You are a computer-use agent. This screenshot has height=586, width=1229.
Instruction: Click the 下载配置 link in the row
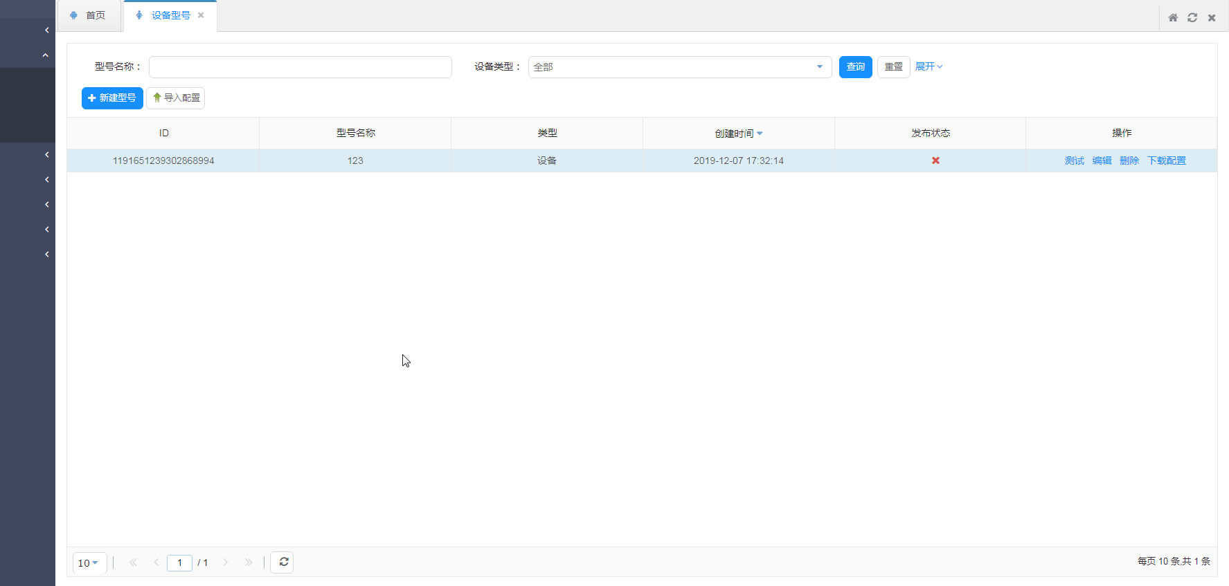(1166, 161)
